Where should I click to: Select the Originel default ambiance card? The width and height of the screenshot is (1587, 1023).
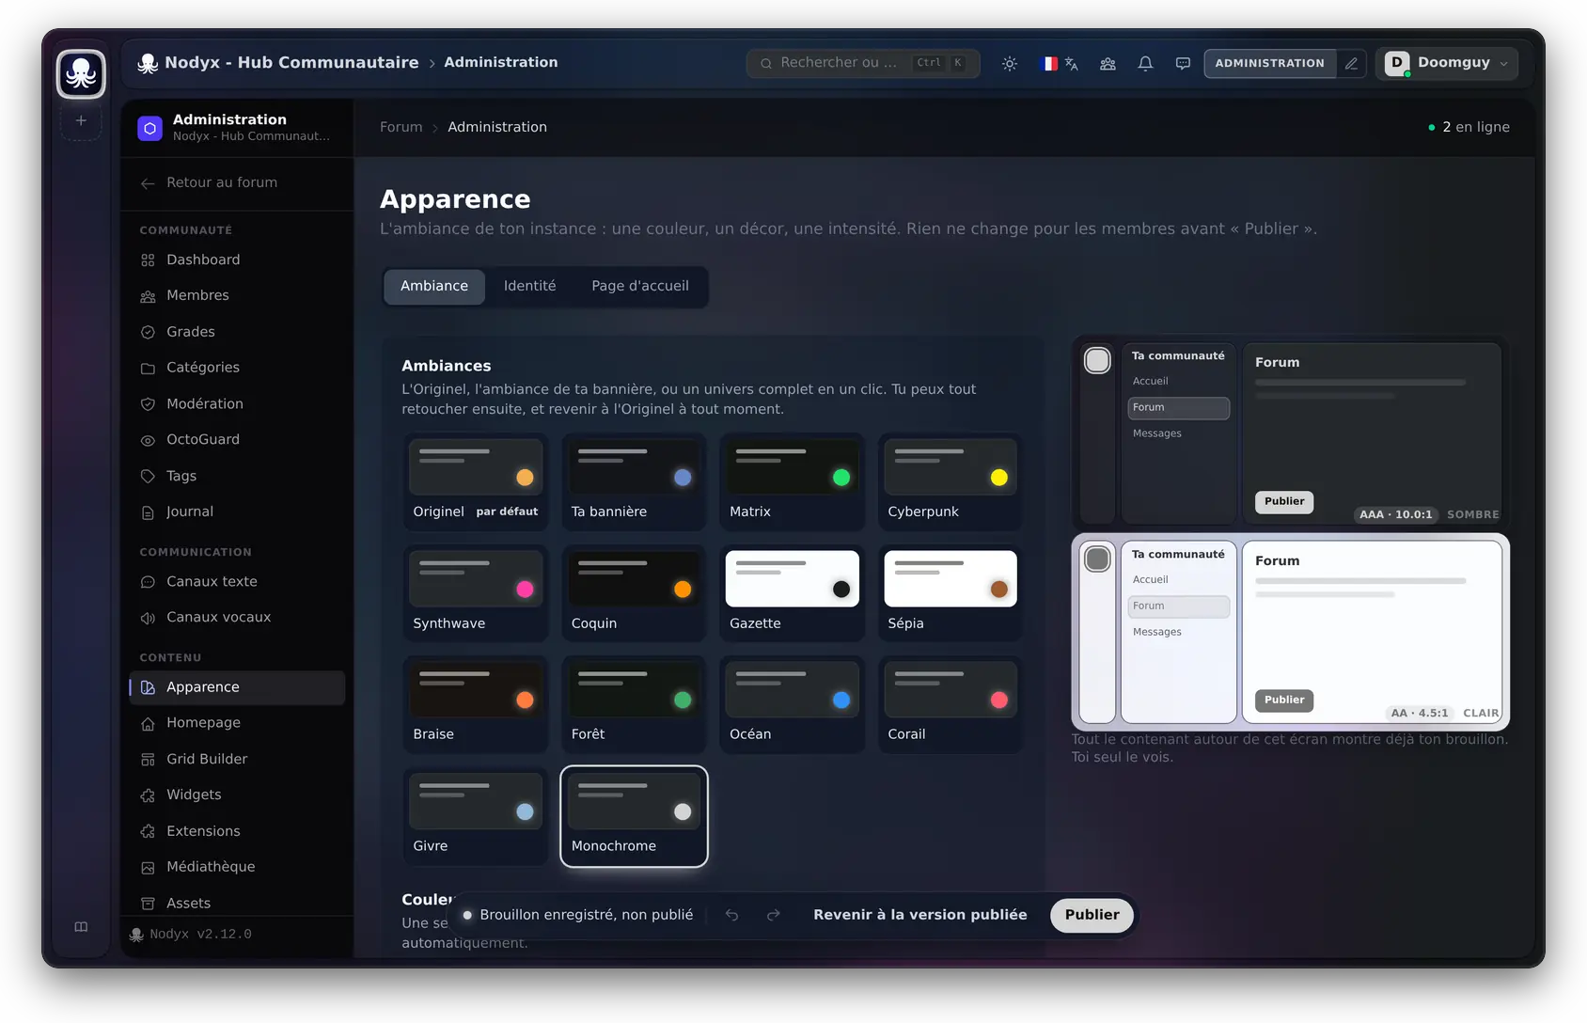coord(475,482)
